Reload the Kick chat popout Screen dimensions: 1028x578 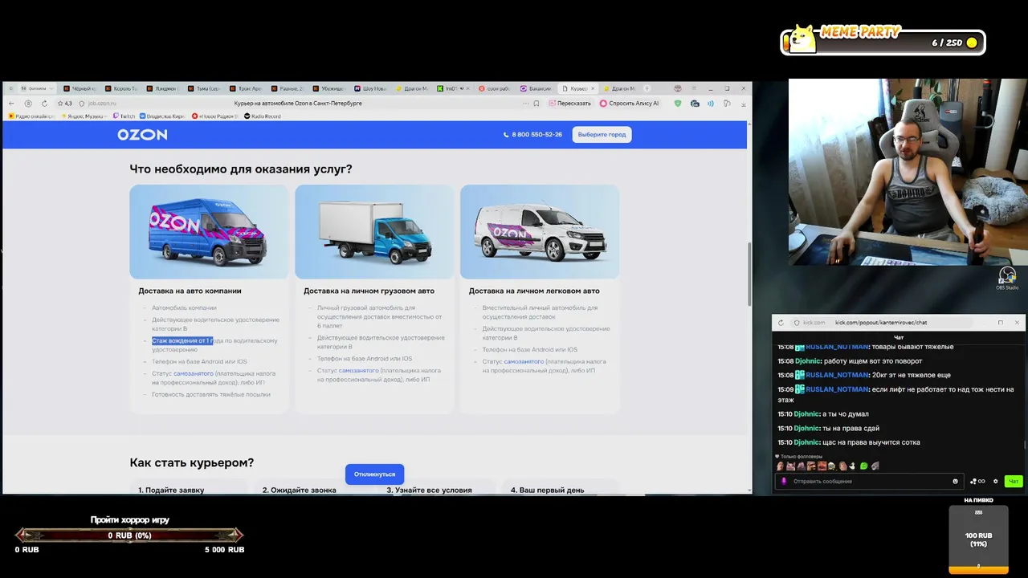pyautogui.click(x=781, y=323)
